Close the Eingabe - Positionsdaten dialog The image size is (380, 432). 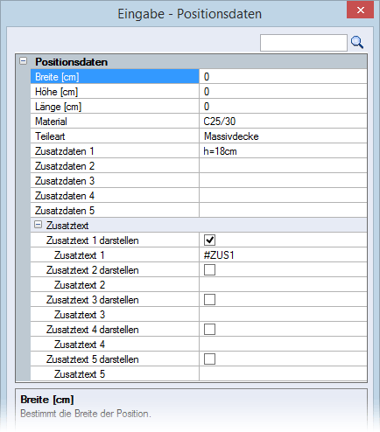tap(360, 10)
